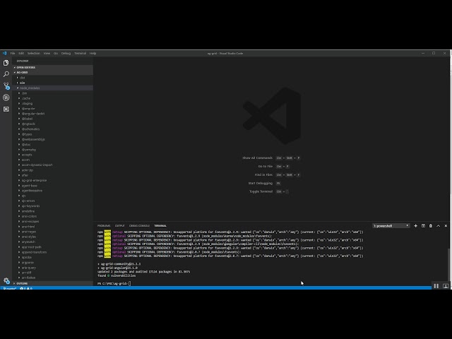Open the Extensions view in the activity bar
The image size is (452, 339).
(6, 109)
